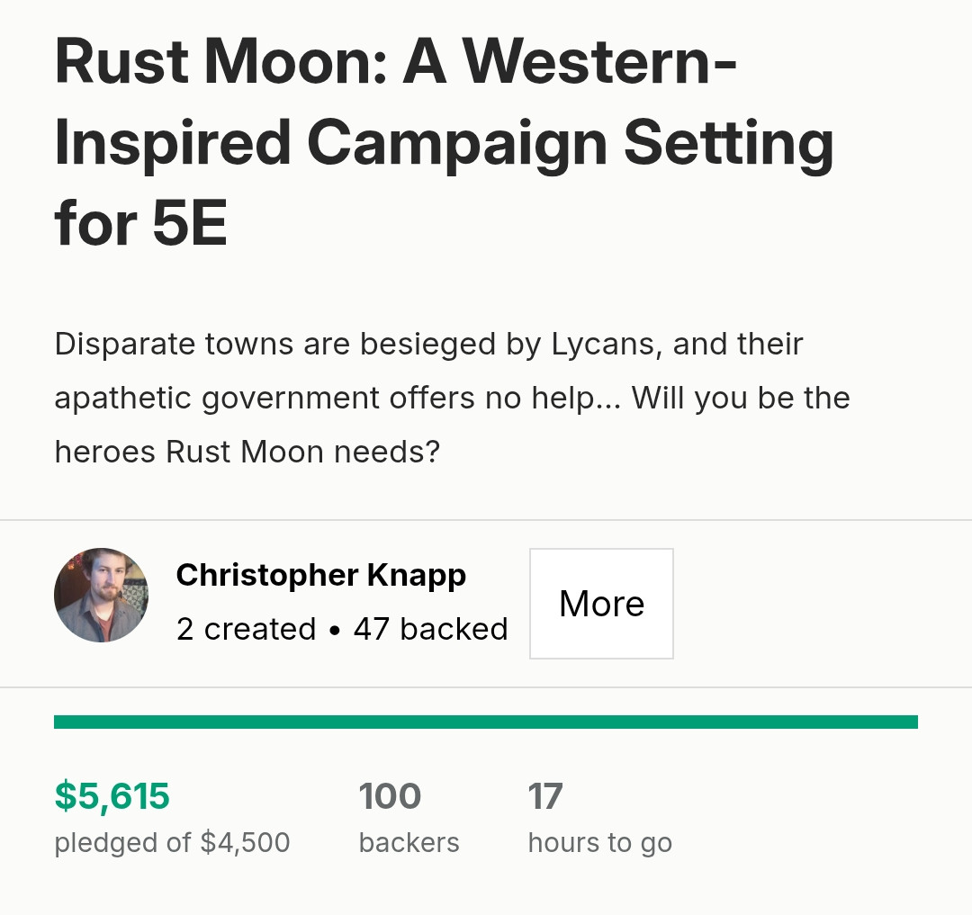Click the "backers" label under 100
The height and width of the screenshot is (915, 972).
coord(409,842)
